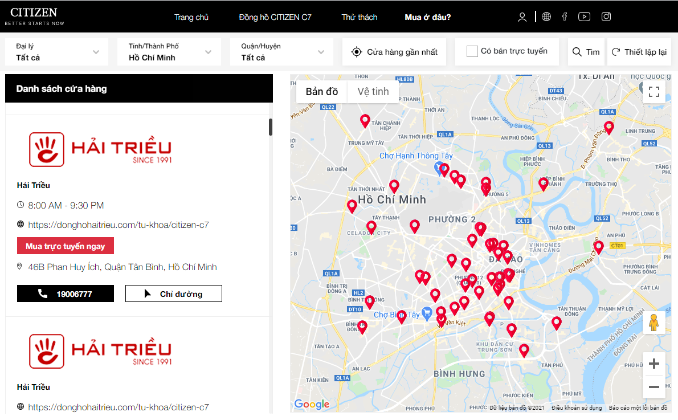
Task: Open the 'Thử thách' menu item
Action: pyautogui.click(x=360, y=17)
